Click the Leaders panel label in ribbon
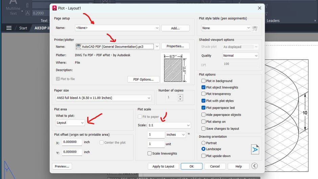The width and height of the screenshot is (318, 179). [273, 21]
